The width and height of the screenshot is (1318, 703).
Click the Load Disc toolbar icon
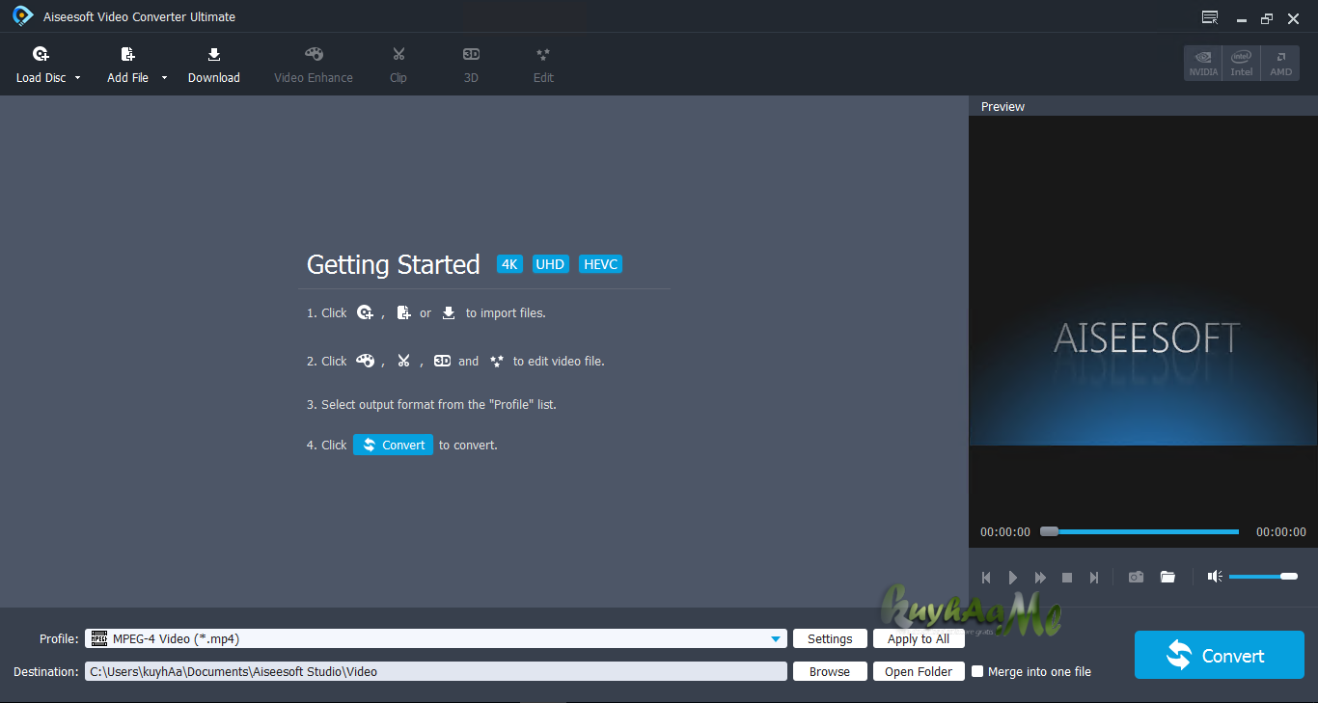(x=41, y=54)
